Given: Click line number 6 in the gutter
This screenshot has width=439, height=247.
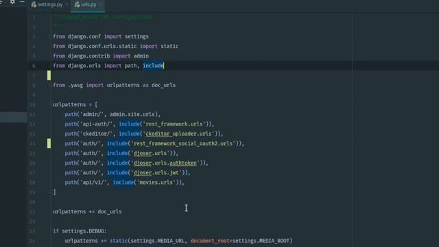Looking at the screenshot, I should [x=34, y=66].
